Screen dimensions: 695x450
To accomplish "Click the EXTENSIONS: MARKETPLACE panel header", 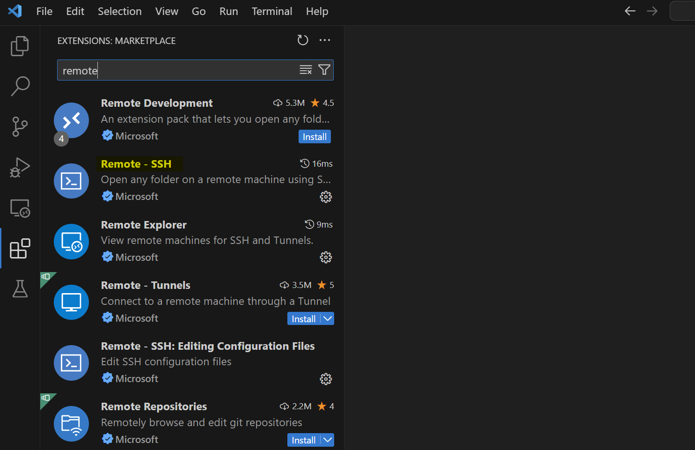I will click(x=117, y=41).
